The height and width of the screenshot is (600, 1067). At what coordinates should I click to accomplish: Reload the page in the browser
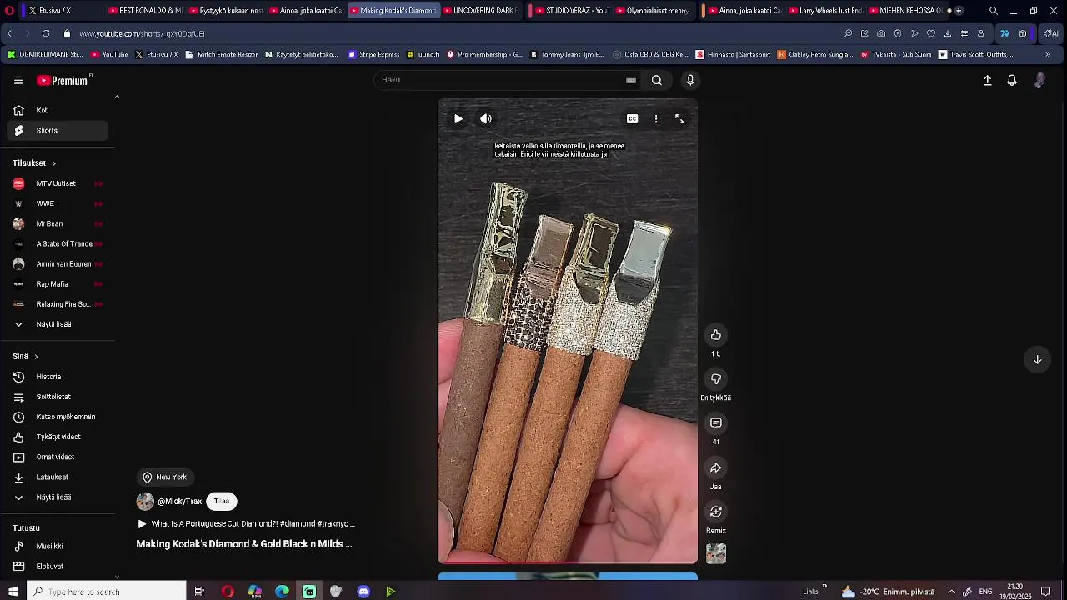click(x=46, y=34)
